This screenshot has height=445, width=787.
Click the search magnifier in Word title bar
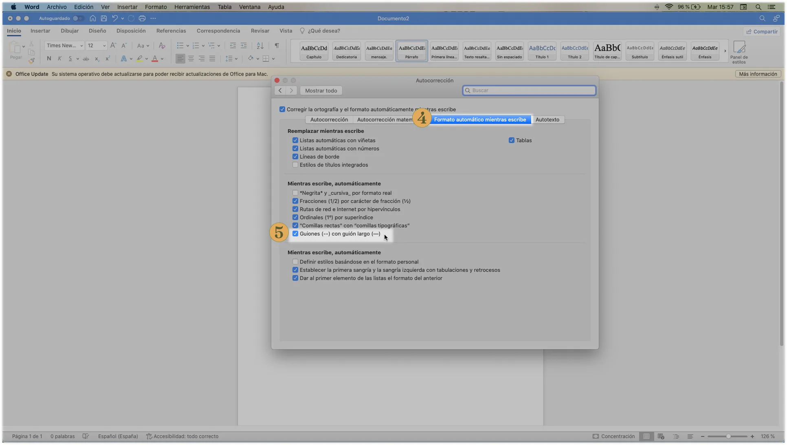[762, 18]
